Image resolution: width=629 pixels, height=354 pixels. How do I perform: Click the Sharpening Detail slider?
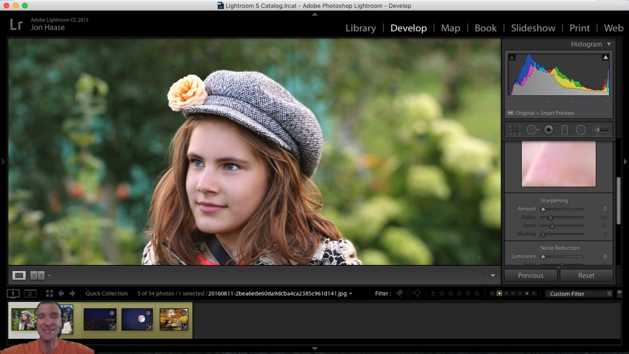563,226
